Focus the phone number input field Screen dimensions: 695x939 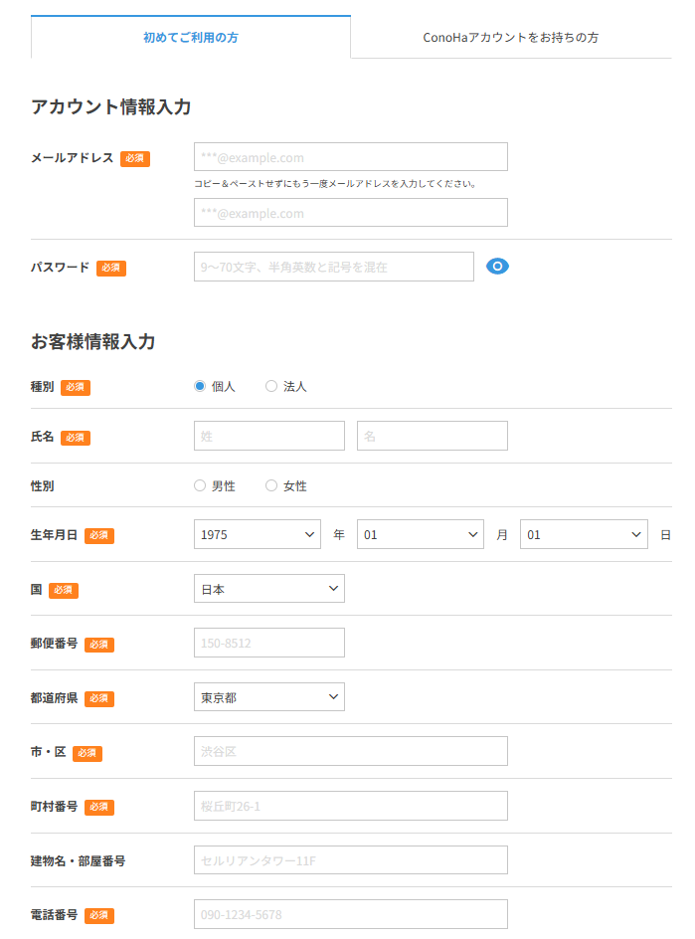pos(350,914)
